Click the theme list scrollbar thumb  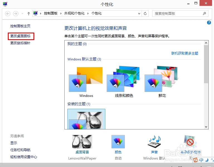(x=206, y=64)
